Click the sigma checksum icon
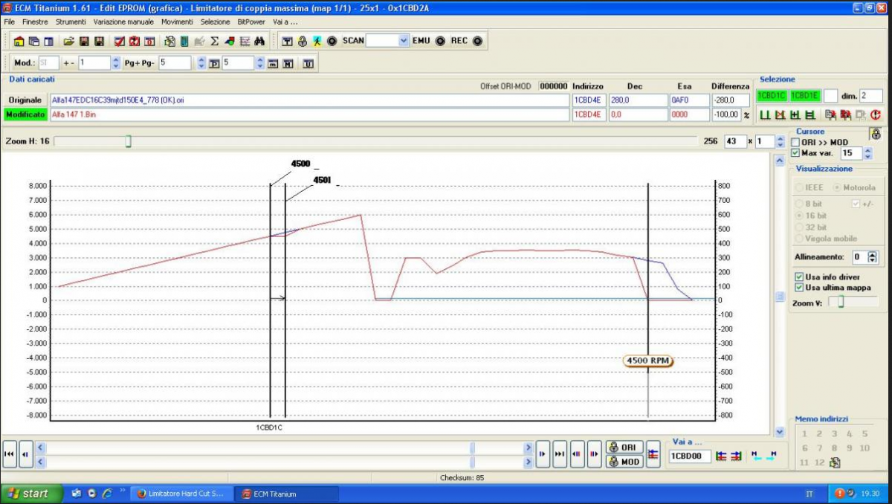The width and height of the screenshot is (892, 504). (x=215, y=41)
